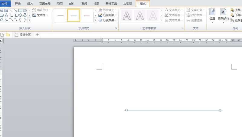The image size is (242, 137).
Task: Select the oval shape in shapes gallery
Action: click(x=25, y=10)
